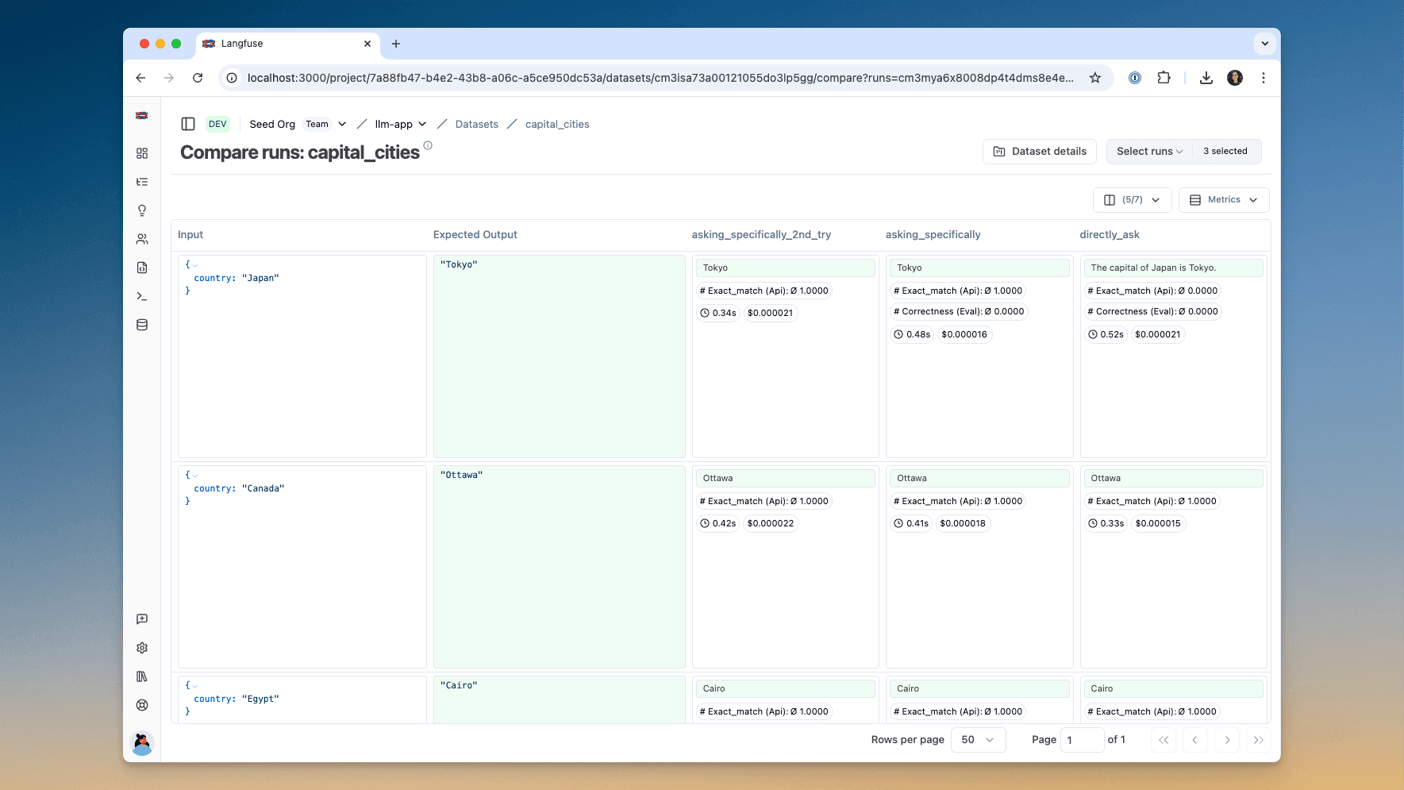Open the Dashboards grid icon in sidebar
The image size is (1404, 790).
[142, 153]
